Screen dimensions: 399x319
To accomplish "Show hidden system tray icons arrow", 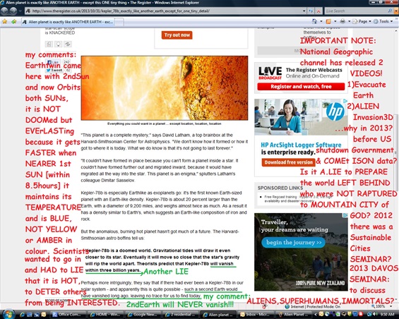I will (316, 315).
